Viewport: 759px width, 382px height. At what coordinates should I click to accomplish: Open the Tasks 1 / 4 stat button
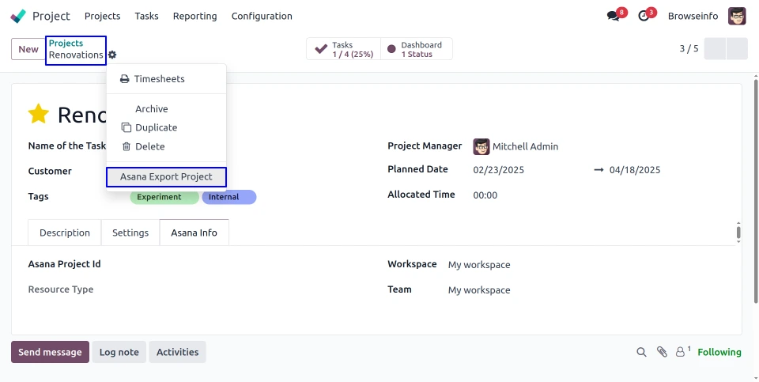[x=344, y=49]
